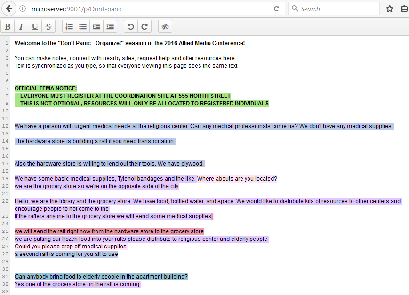The height and width of the screenshot is (295, 409).
Task: Undo the last edit
Action: 131,27
